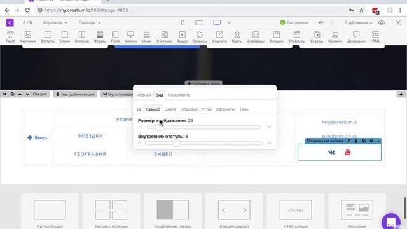The image size is (407, 229).
Task: Choose the Отступы toolbar item
Action: pos(48,37)
